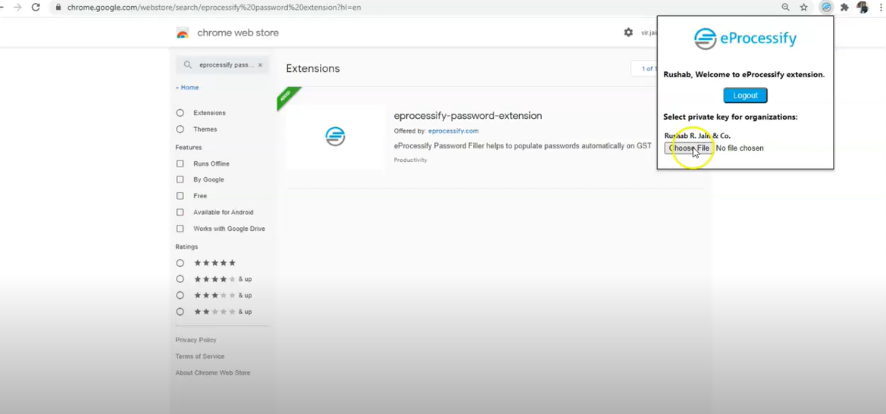Viewport: 886px width, 414px height.
Task: Select the Themes radio button
Action: pyautogui.click(x=180, y=129)
